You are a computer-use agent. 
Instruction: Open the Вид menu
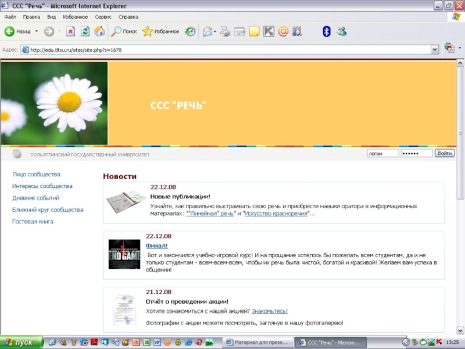52,17
